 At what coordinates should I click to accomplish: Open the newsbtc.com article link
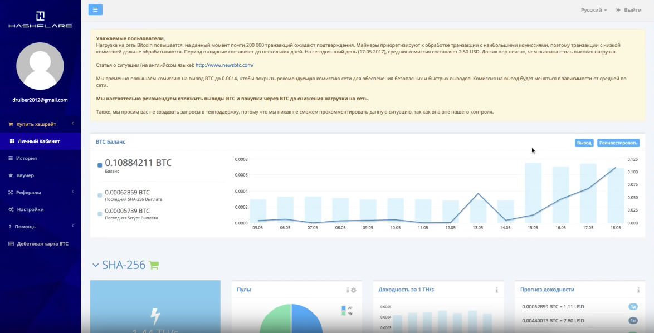(224, 65)
